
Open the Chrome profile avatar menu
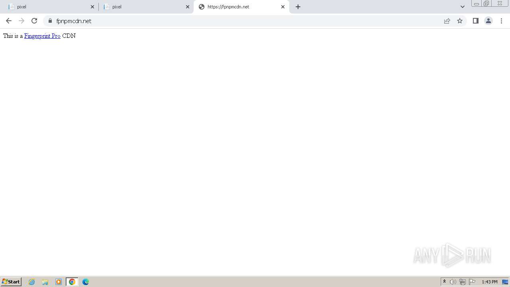(x=488, y=21)
